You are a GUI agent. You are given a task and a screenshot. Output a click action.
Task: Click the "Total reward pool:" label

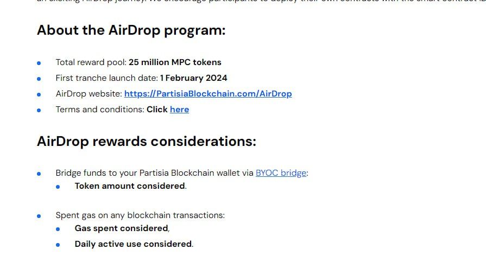91,62
